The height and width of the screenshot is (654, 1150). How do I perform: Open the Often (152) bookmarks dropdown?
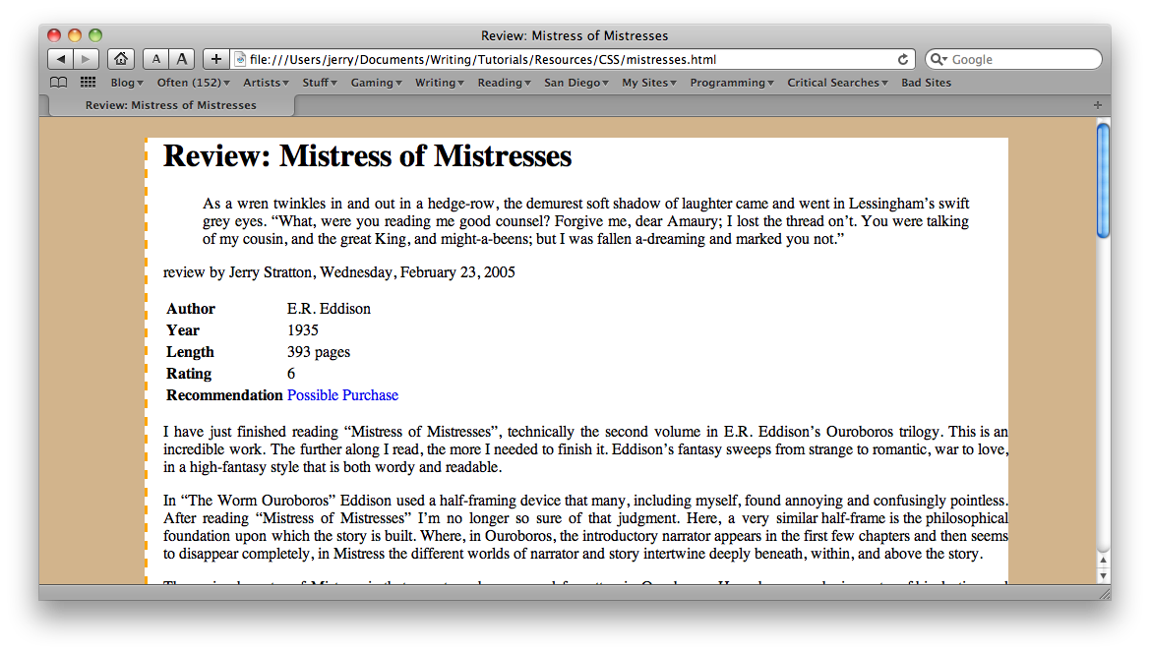[x=193, y=83]
